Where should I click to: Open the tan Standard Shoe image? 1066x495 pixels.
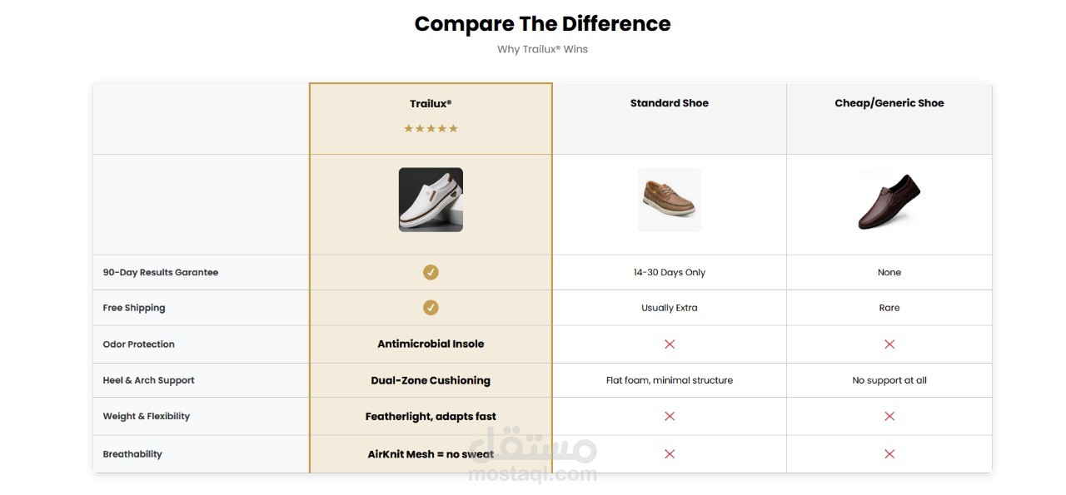(x=669, y=200)
